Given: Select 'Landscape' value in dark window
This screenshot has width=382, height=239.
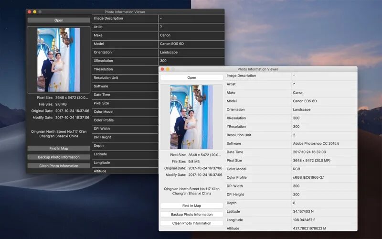Looking at the screenshot, I should (169, 52).
